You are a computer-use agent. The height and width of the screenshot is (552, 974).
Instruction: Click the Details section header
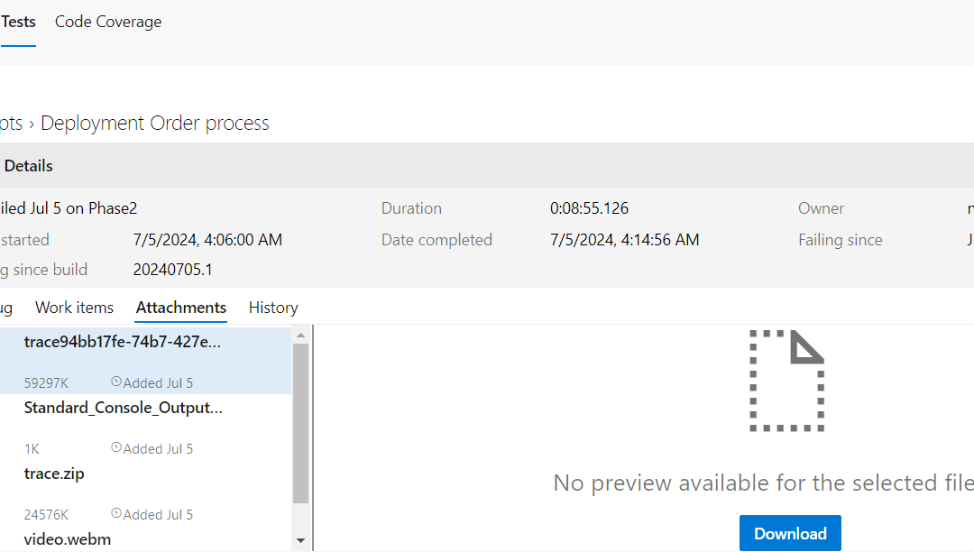point(29,166)
